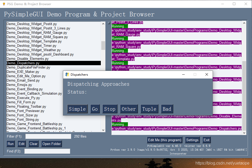This screenshot has width=252, height=168.
Task: Click the Bad button in Dispatchers window
Action: pos(167,109)
